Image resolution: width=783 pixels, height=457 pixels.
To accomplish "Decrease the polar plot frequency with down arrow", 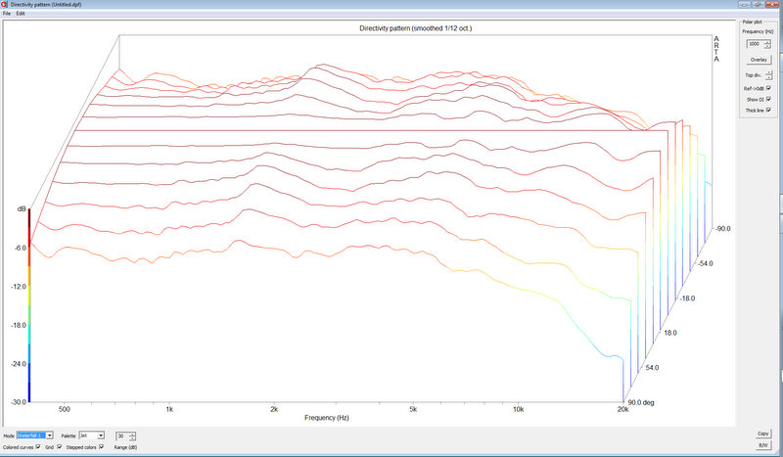I will (767, 47).
